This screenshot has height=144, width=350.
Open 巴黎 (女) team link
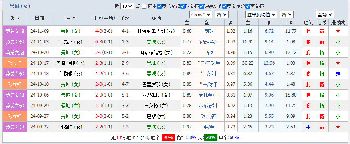(x=156, y=116)
